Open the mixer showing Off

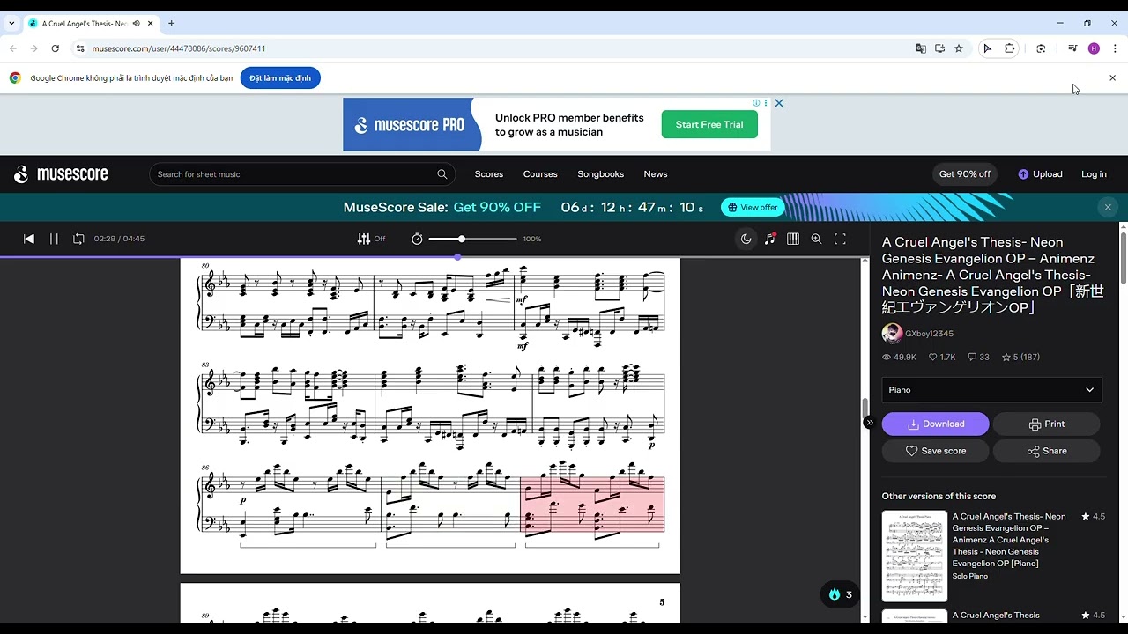(371, 239)
